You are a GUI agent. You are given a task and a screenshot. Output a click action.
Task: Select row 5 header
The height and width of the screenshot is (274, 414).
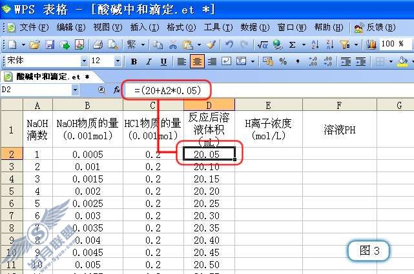(12, 191)
